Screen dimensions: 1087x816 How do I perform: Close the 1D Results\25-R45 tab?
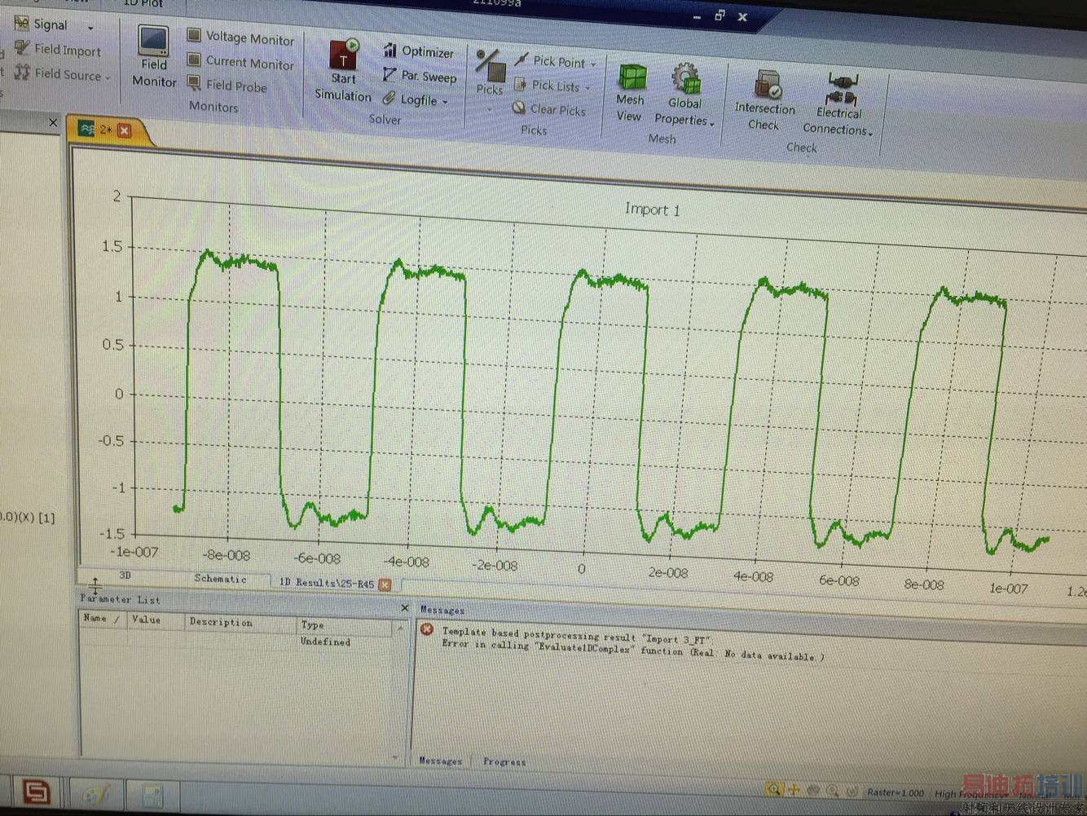click(385, 584)
